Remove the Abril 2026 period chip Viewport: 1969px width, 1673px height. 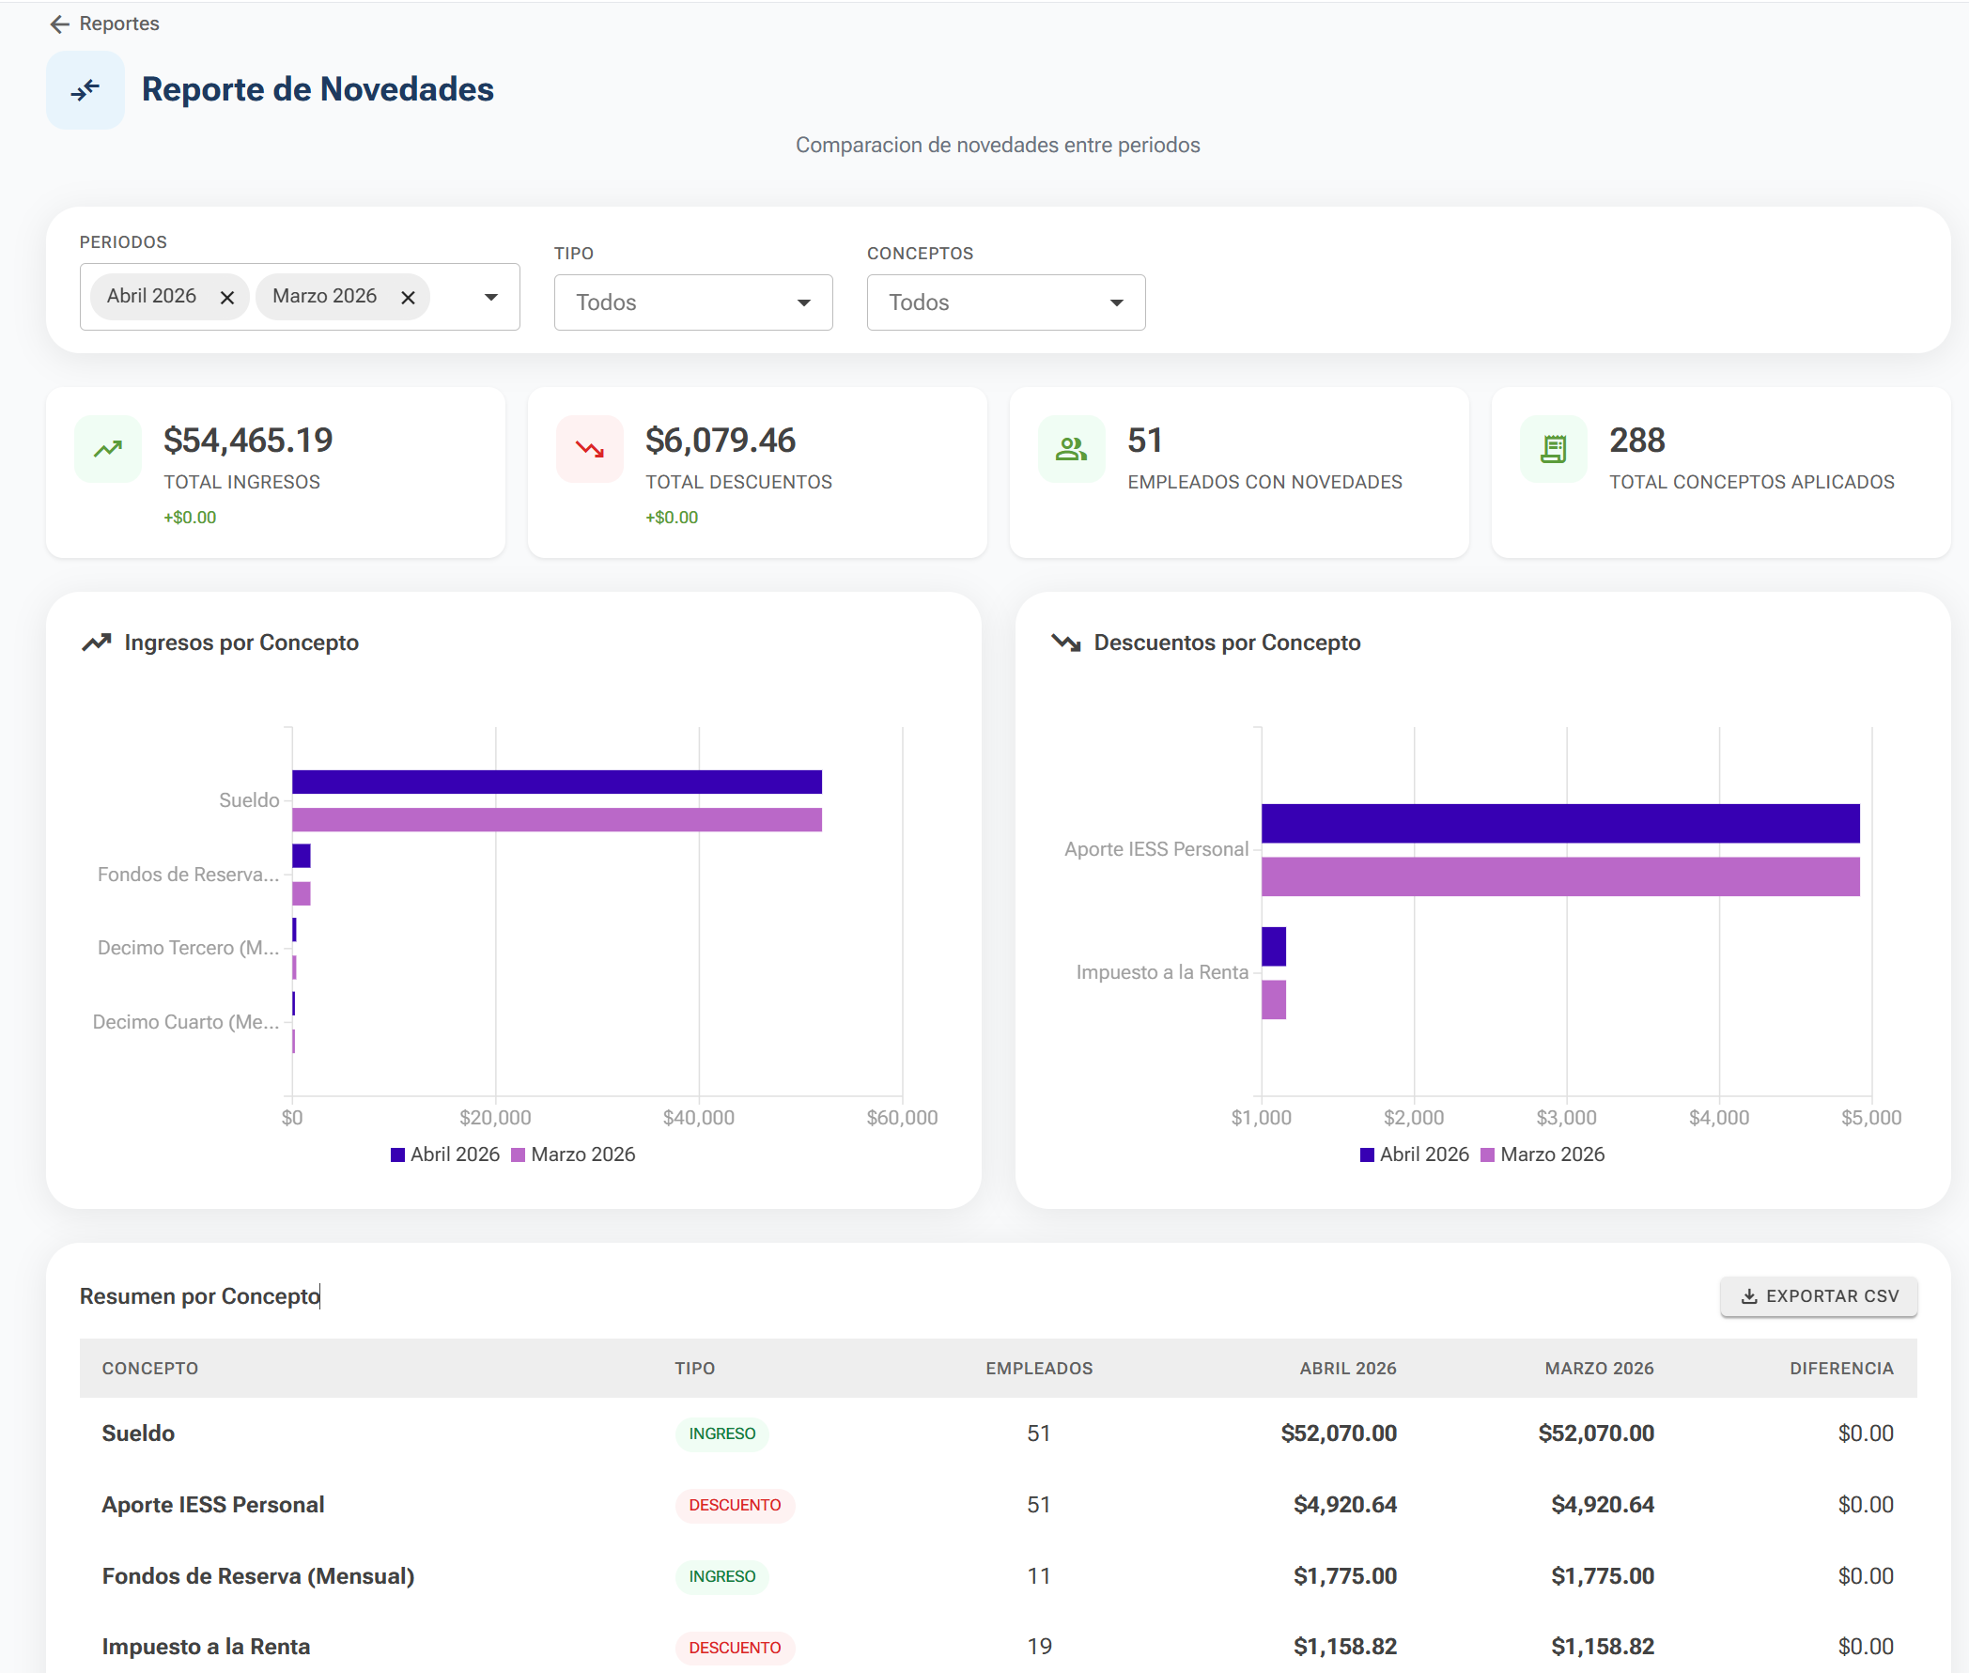tap(226, 298)
